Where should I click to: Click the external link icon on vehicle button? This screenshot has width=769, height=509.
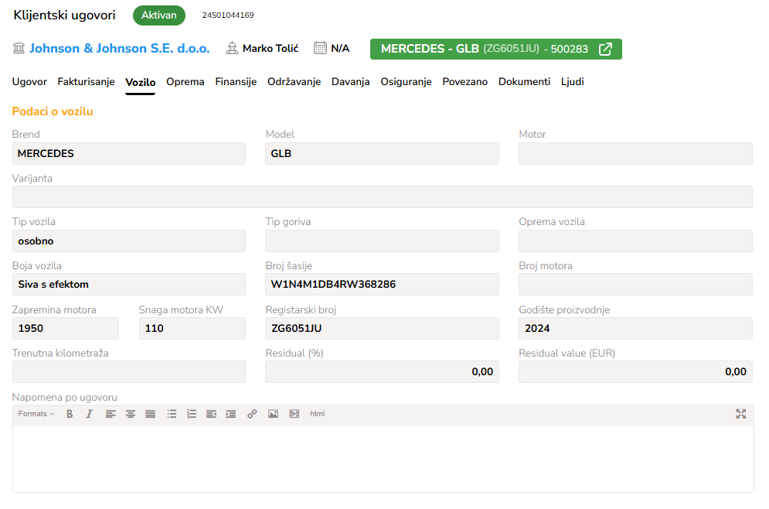click(x=606, y=49)
